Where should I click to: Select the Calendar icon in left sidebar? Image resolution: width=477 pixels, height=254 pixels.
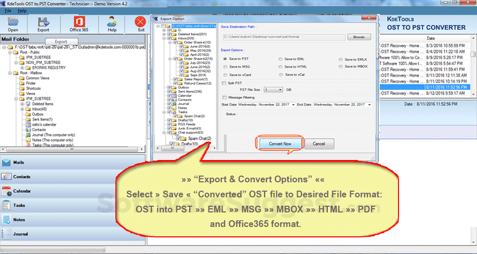pyautogui.click(x=6, y=191)
